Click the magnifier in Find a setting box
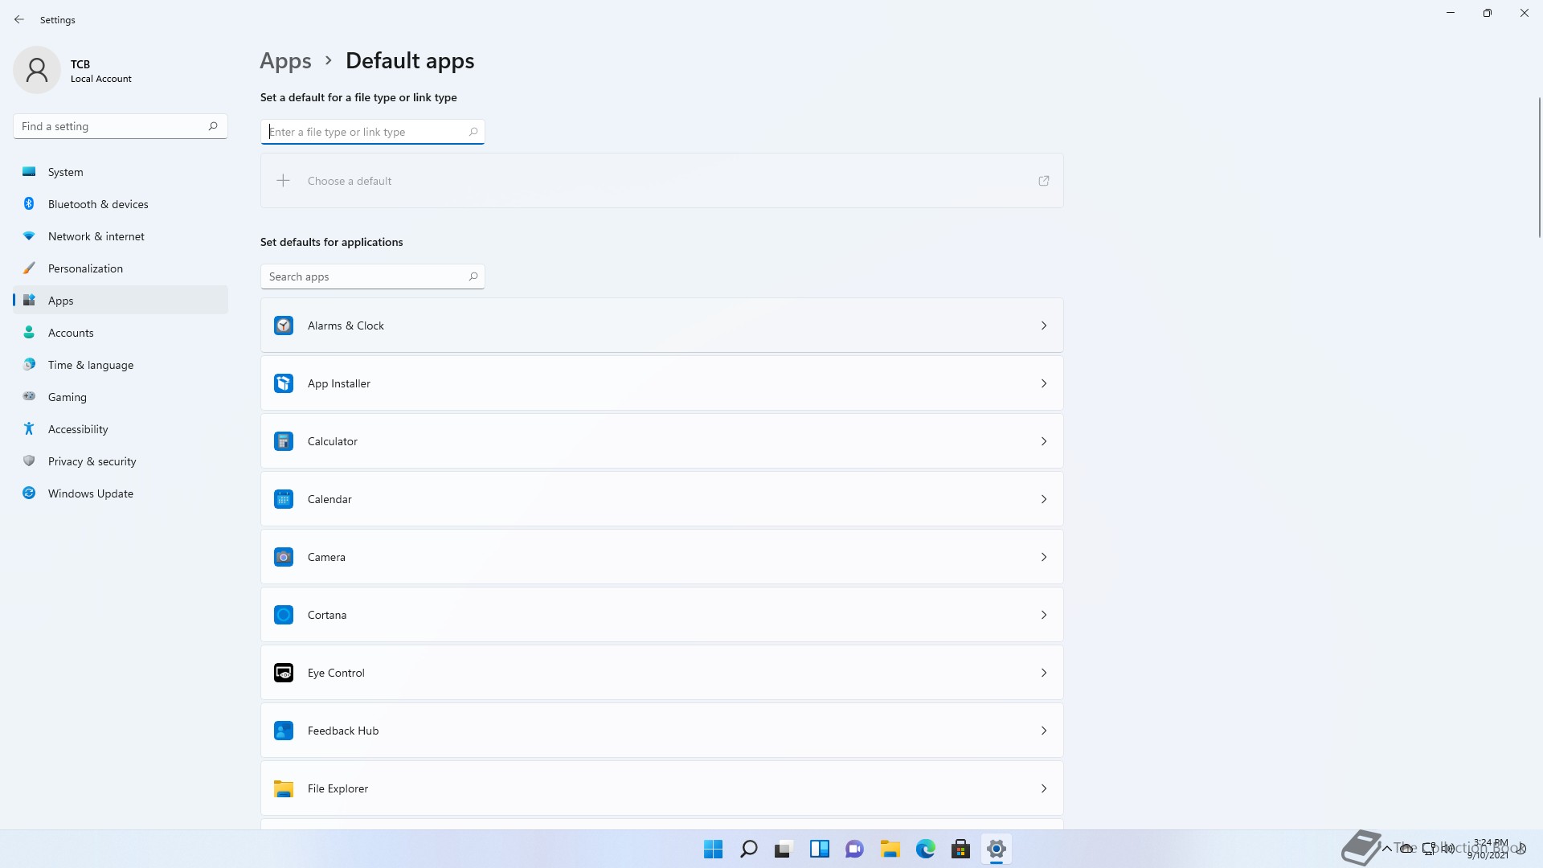 (x=213, y=126)
